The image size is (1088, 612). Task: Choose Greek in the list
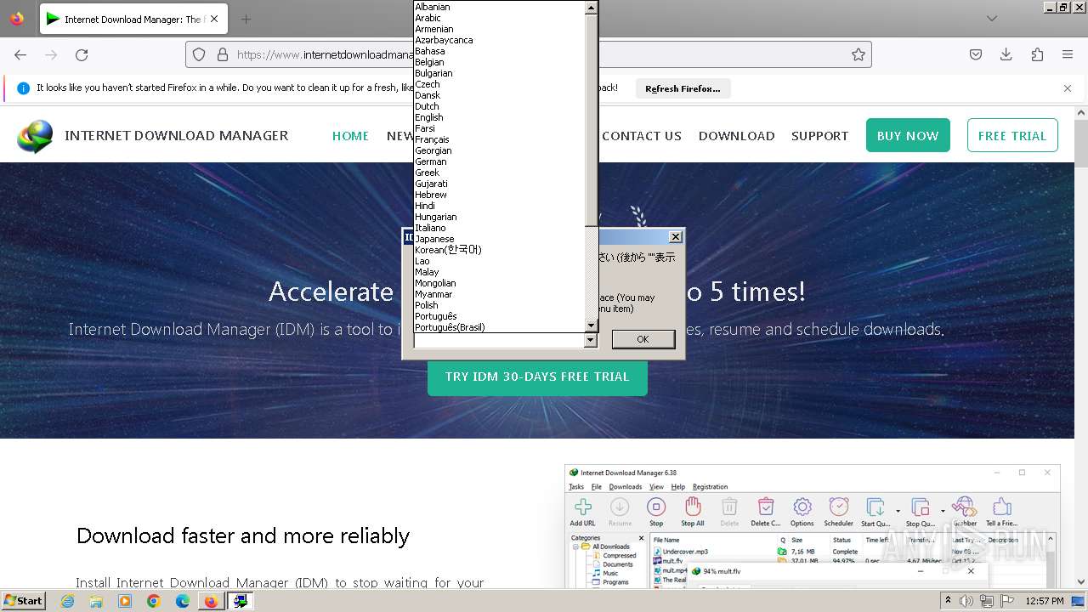coord(500,173)
